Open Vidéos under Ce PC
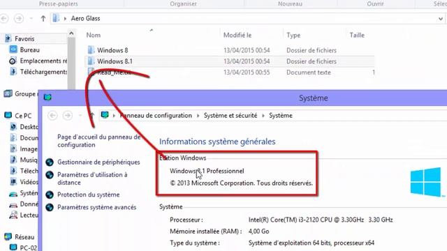The image size is (447, 251). (29, 182)
